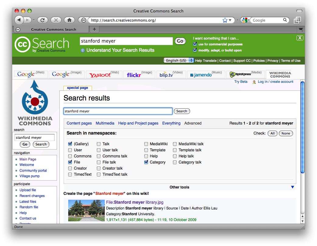Open the Multimedia search profile link
This screenshot has width=317, height=246.
click(105, 123)
